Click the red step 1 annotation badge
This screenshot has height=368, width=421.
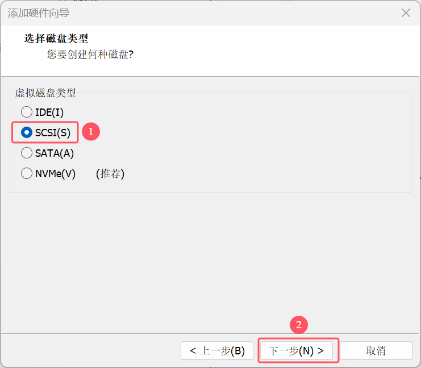(x=91, y=132)
